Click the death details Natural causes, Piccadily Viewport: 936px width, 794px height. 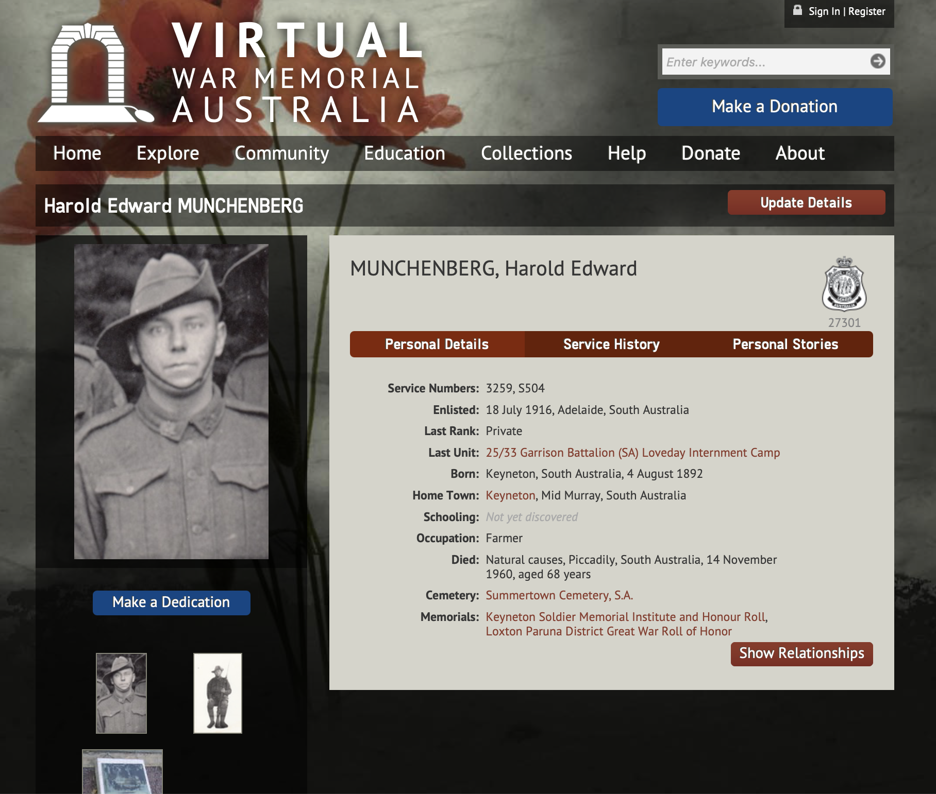click(631, 567)
